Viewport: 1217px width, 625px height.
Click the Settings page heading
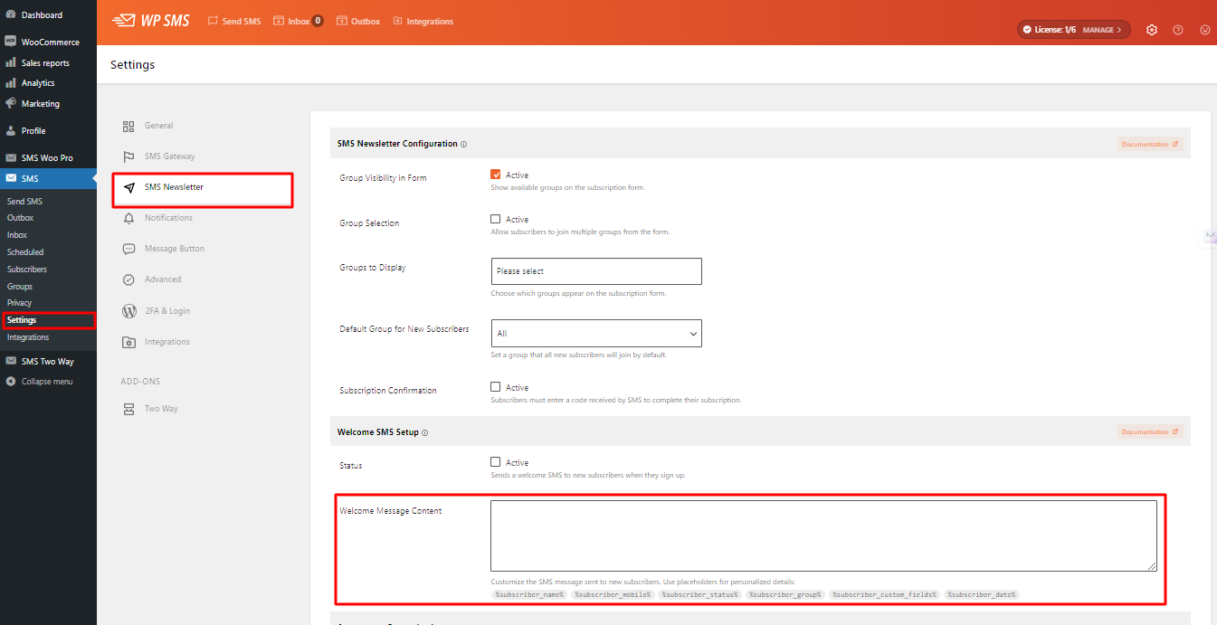132,65
